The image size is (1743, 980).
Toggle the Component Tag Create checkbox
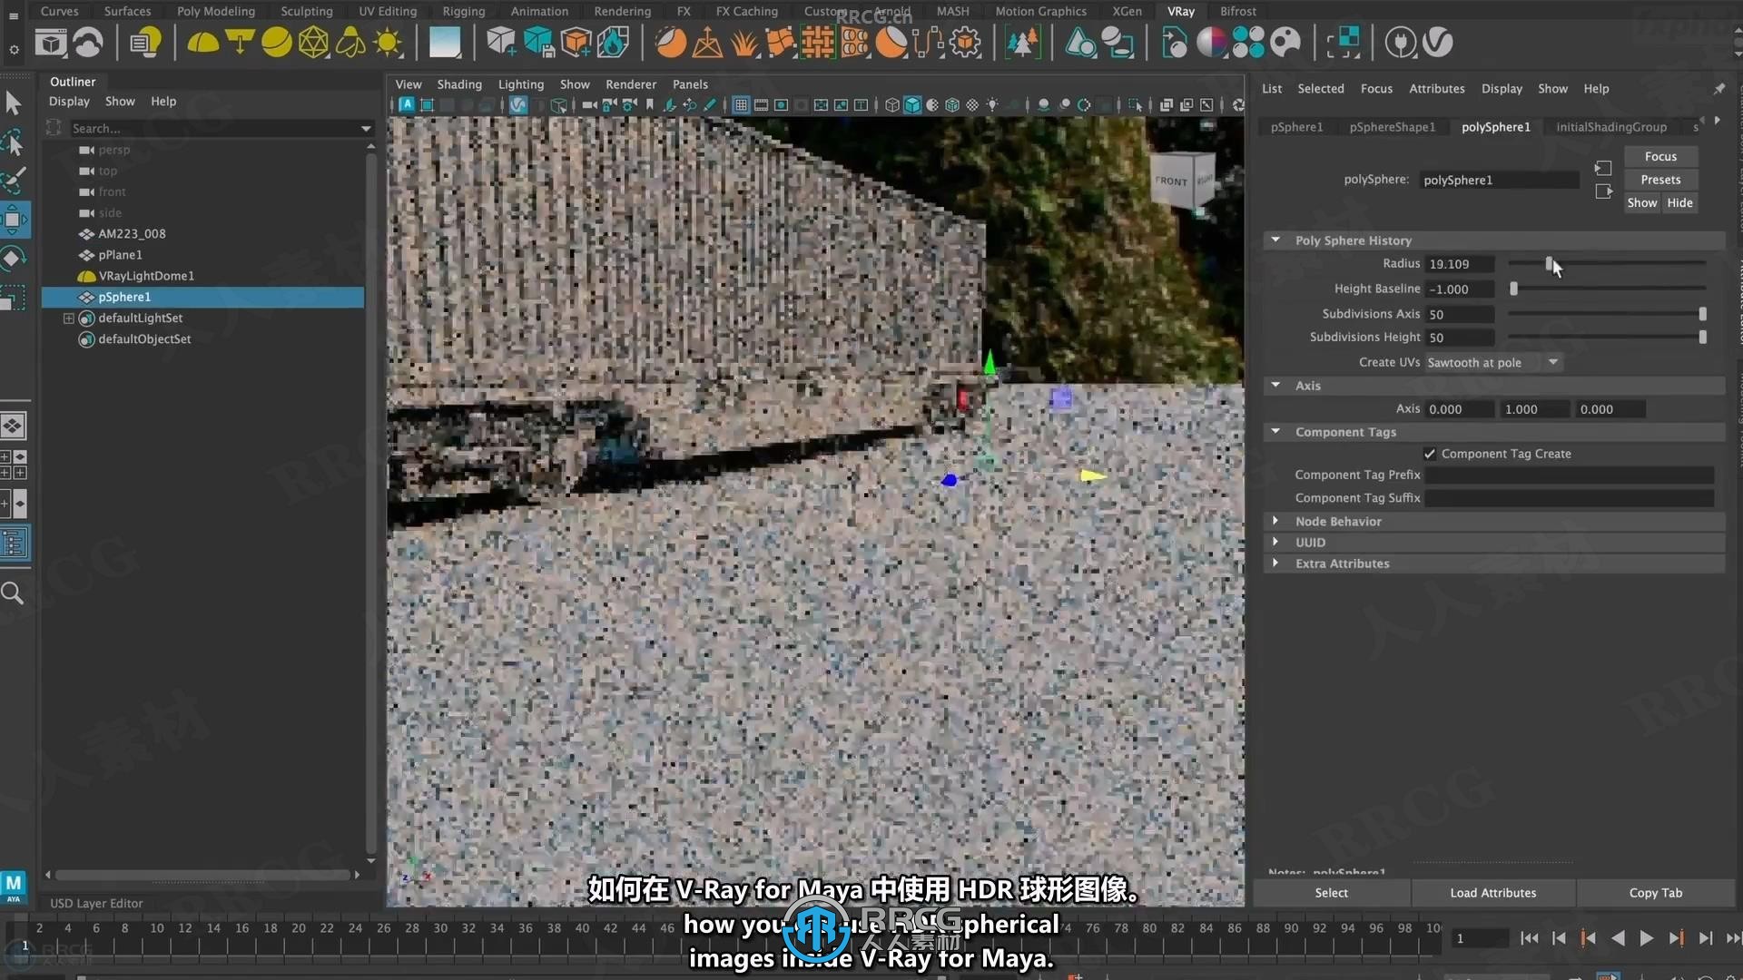[x=1430, y=454]
